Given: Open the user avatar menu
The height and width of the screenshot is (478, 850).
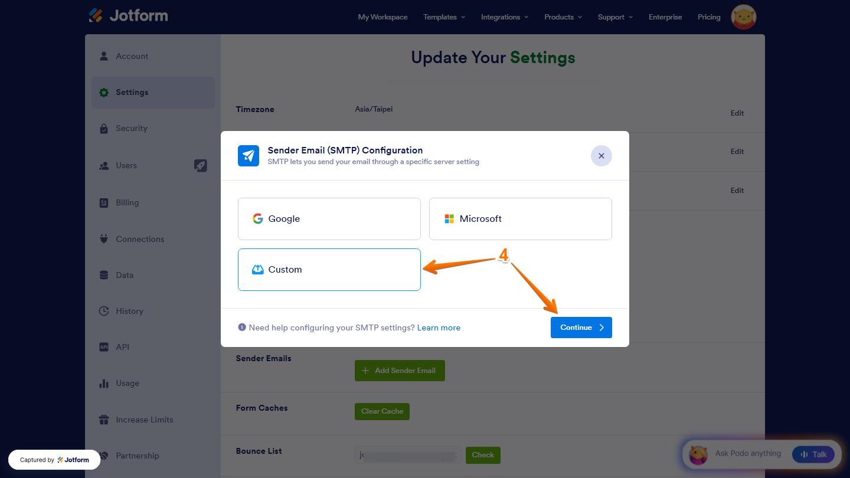Looking at the screenshot, I should click(743, 17).
